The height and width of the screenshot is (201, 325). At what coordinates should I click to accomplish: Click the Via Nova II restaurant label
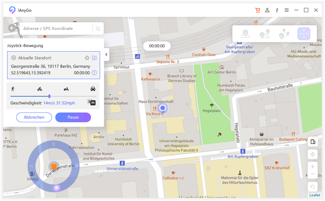pos(155,114)
